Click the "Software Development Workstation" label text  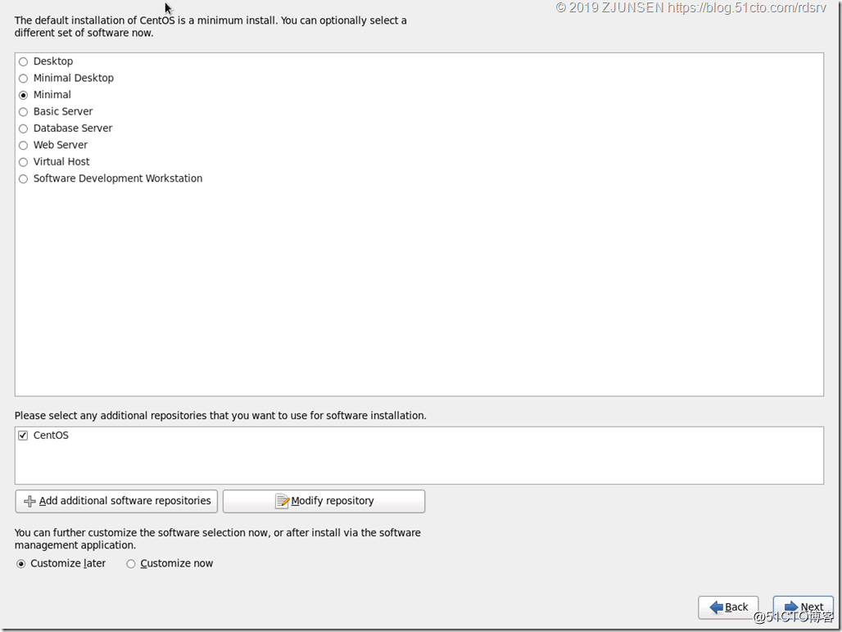(118, 178)
